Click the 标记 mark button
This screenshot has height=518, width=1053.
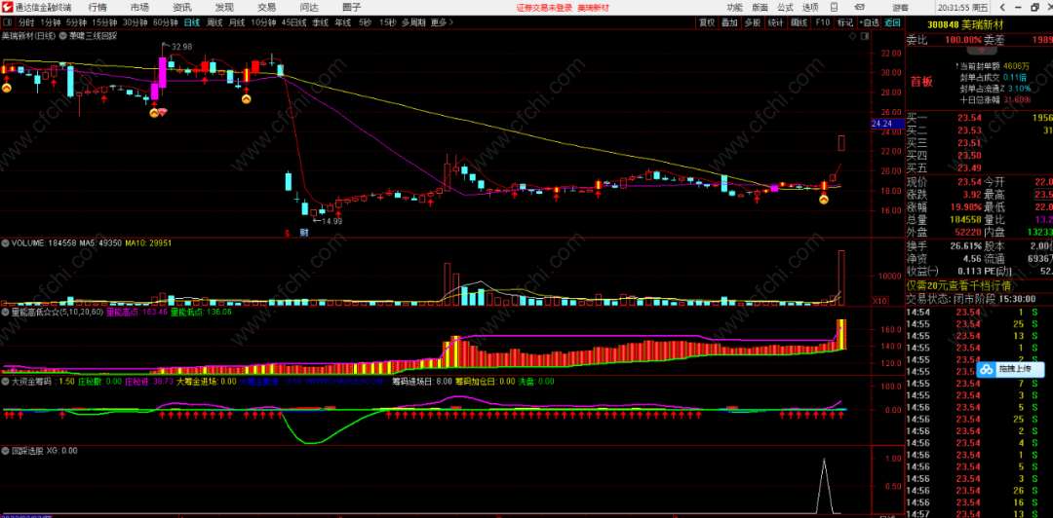click(x=844, y=22)
